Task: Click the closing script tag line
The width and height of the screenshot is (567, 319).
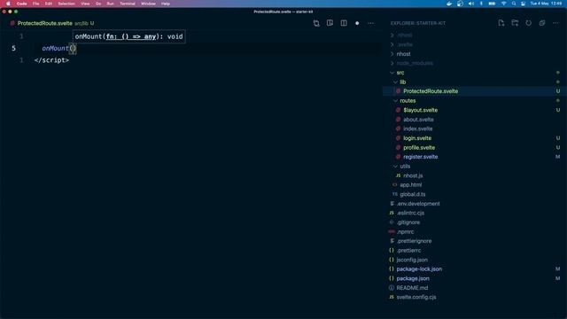Action: pos(51,60)
